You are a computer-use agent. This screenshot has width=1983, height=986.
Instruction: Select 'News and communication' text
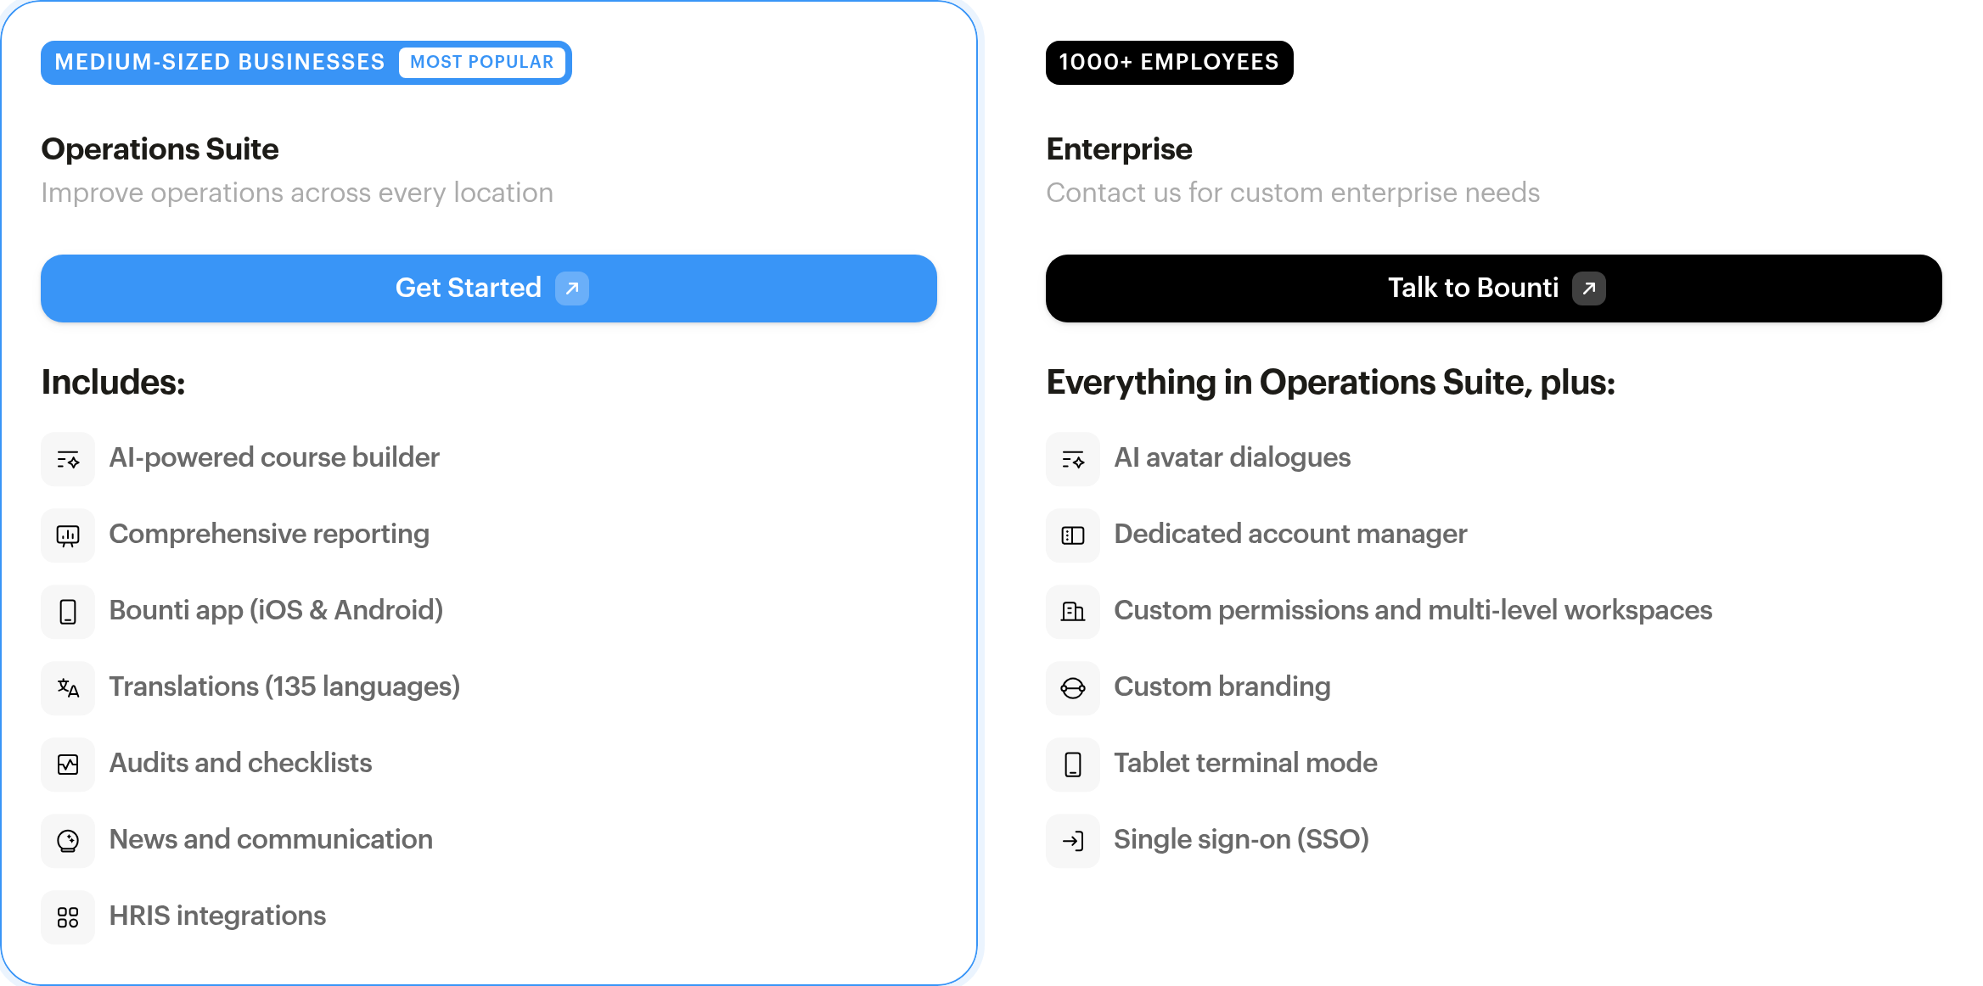[271, 840]
